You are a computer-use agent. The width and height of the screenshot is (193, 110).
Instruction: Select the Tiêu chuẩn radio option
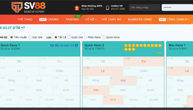[12, 37]
